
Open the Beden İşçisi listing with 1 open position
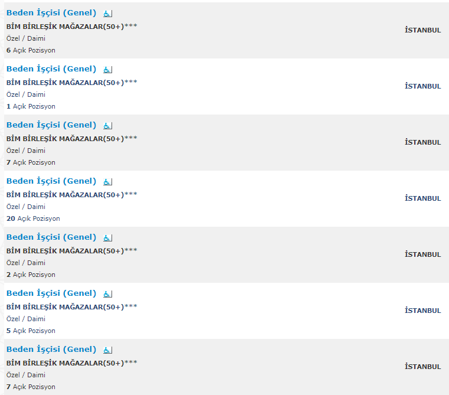pyautogui.click(x=51, y=69)
